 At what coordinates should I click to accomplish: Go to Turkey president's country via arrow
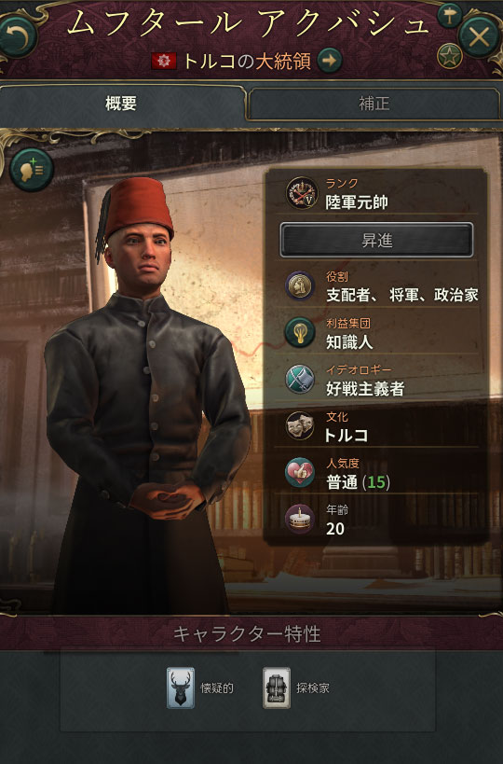330,61
